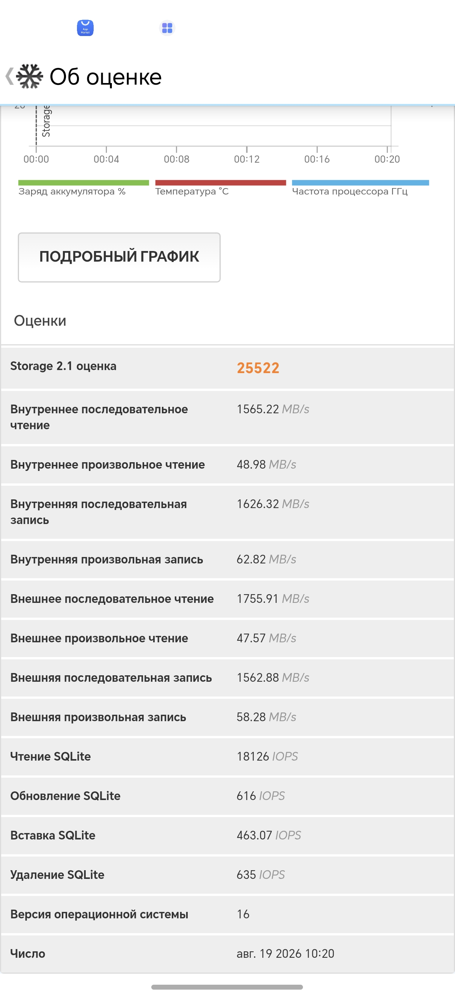Select the green battery charge legend bar

(83, 183)
